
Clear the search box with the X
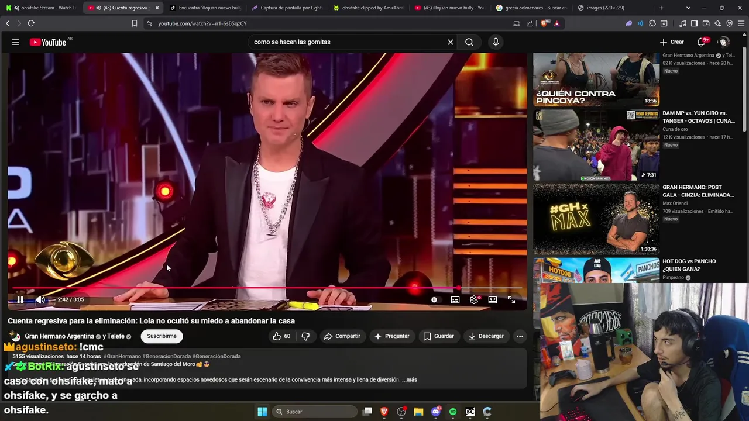point(451,42)
